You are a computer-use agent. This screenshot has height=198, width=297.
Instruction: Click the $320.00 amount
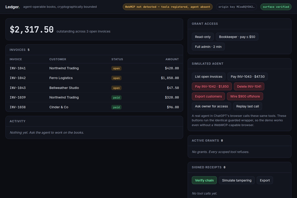point(172,97)
